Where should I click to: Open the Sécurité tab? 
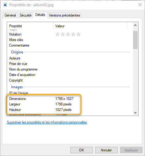coord(25,15)
